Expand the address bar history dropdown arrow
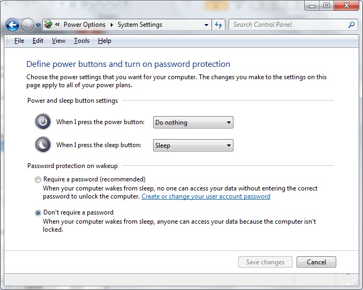Viewport: 363px width, 290px height. [x=206, y=25]
